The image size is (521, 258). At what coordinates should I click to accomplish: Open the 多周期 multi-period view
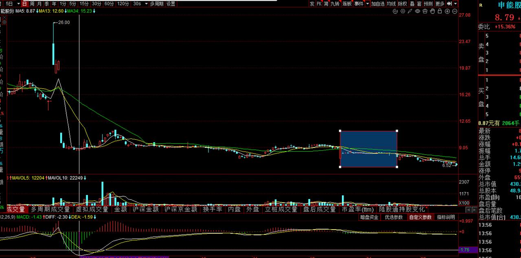click(x=157, y=4)
